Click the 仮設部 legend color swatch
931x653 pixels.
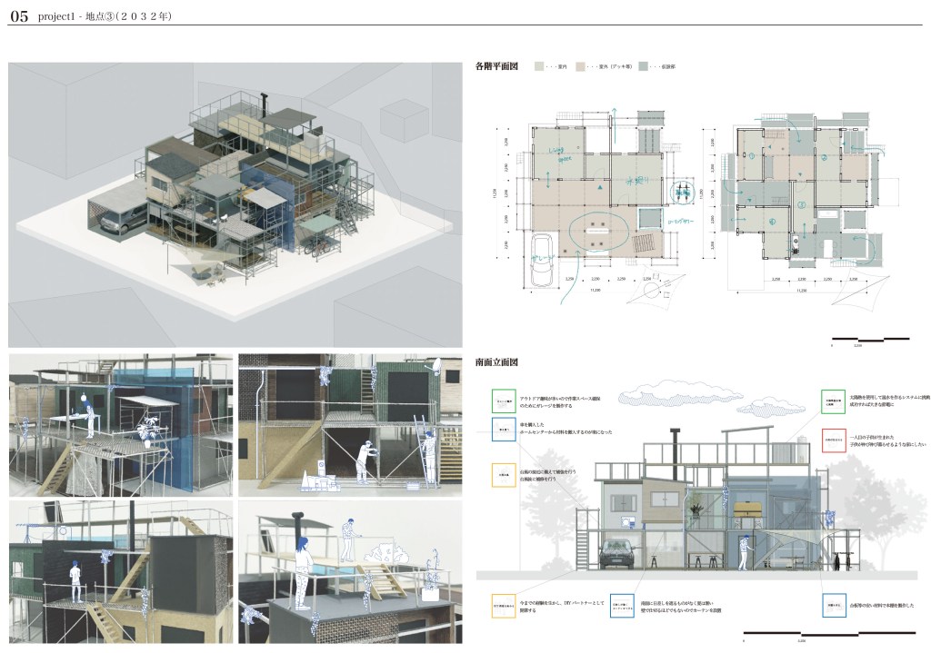[644, 66]
